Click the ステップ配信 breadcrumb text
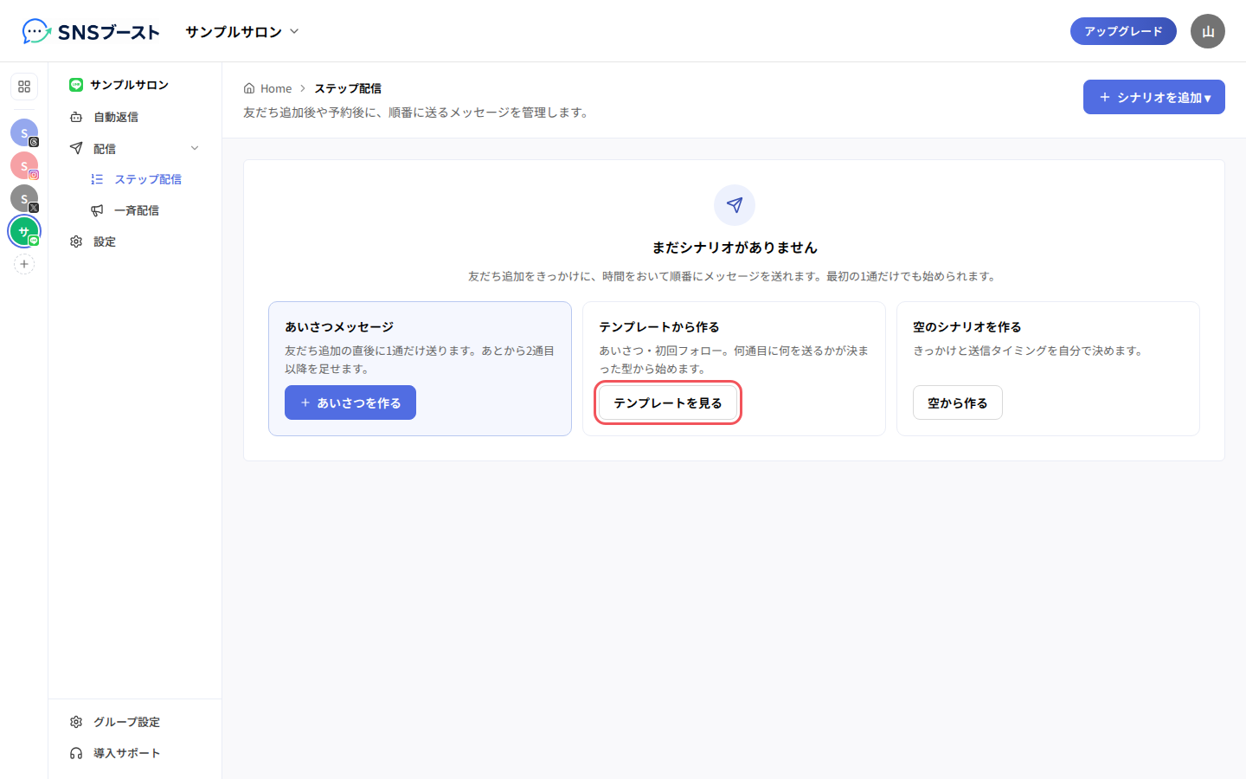 point(348,88)
